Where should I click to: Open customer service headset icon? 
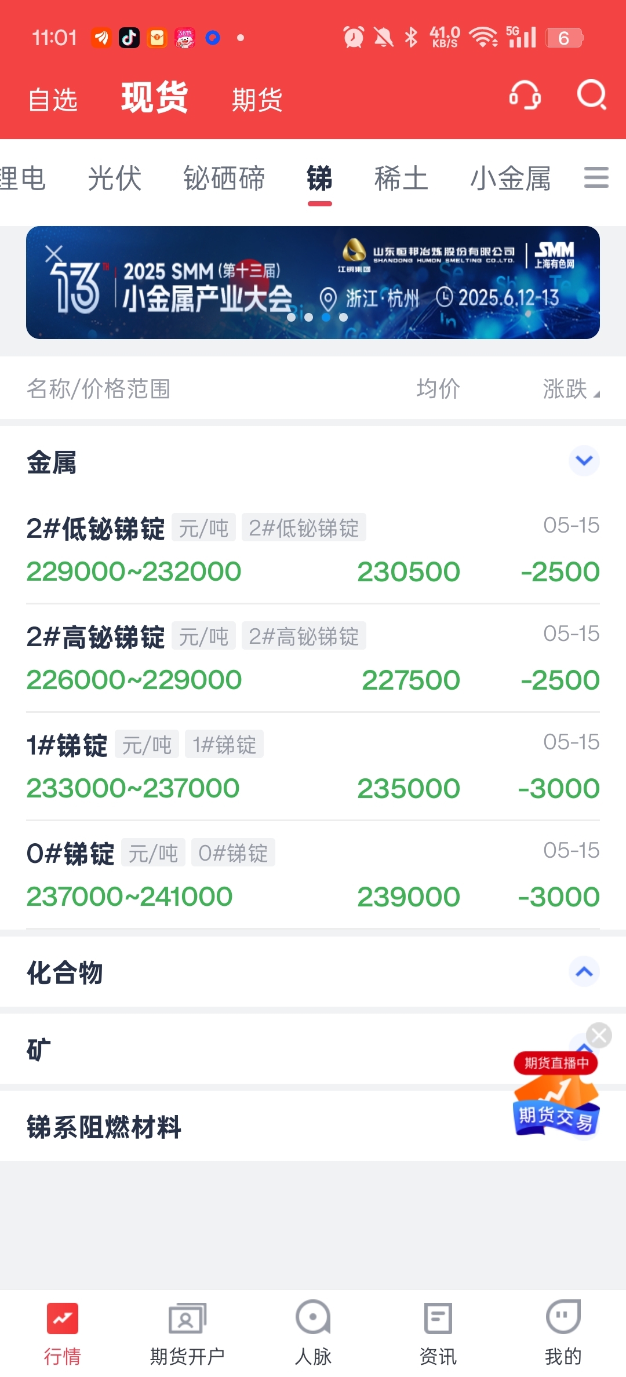pos(525,96)
